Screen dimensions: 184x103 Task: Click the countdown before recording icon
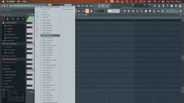pyautogui.click(x=83, y=6)
